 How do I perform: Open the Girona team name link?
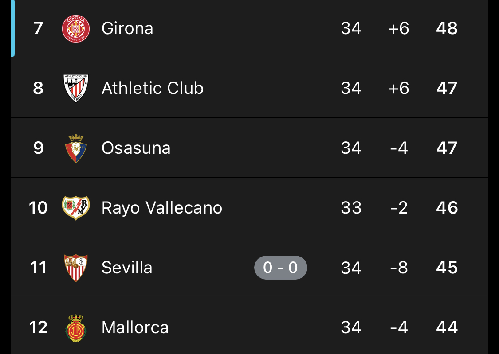click(x=127, y=29)
